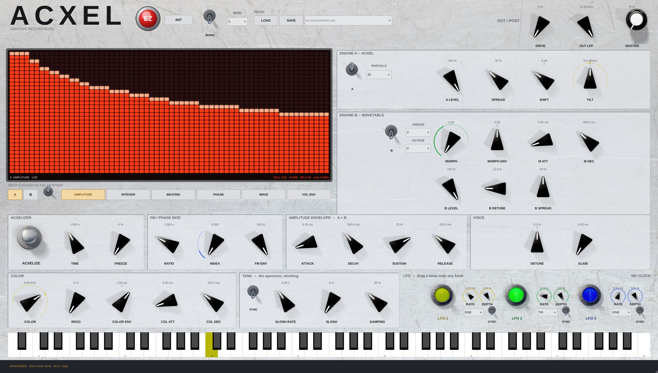The width and height of the screenshot is (658, 373).
Task: Switch to the BEATING grapher tab
Action: 173,195
